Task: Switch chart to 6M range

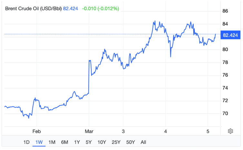Action: [x=65, y=142]
